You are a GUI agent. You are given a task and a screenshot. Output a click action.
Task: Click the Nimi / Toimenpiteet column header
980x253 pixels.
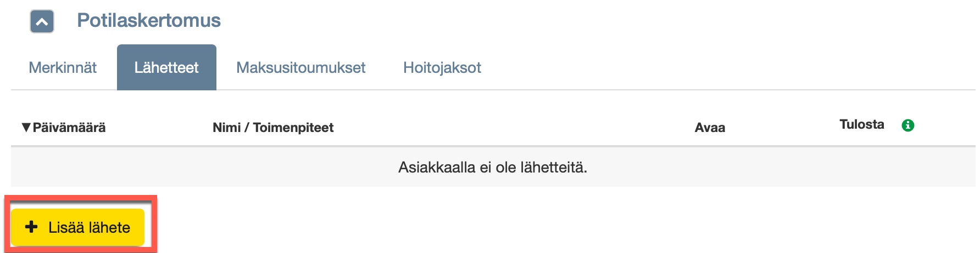coord(273,128)
